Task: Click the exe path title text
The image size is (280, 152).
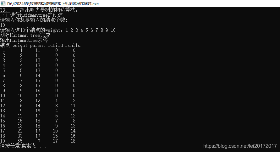Action: 53,4
